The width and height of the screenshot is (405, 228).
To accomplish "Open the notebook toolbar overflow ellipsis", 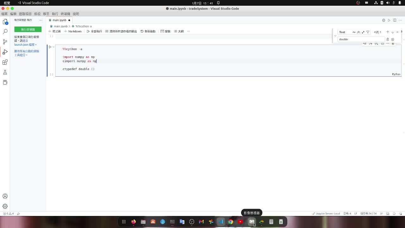I will tap(188, 31).
